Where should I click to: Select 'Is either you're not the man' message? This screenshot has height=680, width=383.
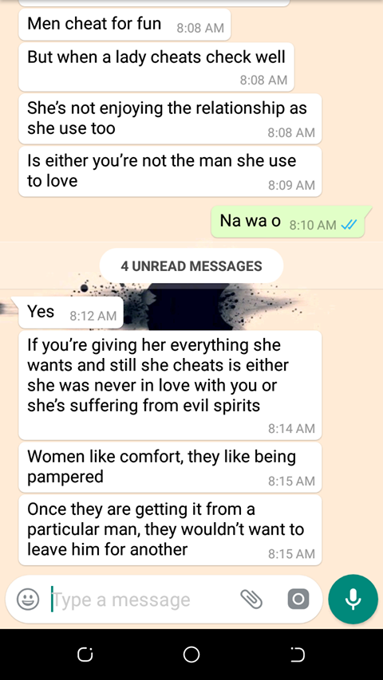(x=170, y=171)
